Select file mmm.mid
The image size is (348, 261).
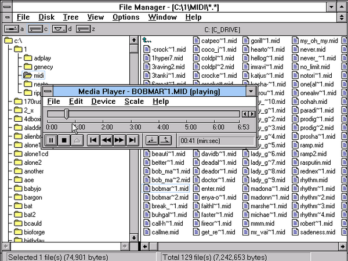(259, 223)
